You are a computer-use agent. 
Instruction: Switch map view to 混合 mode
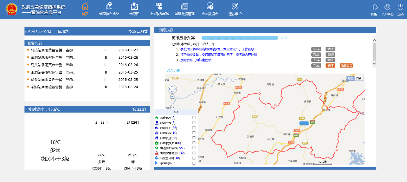point(359,78)
